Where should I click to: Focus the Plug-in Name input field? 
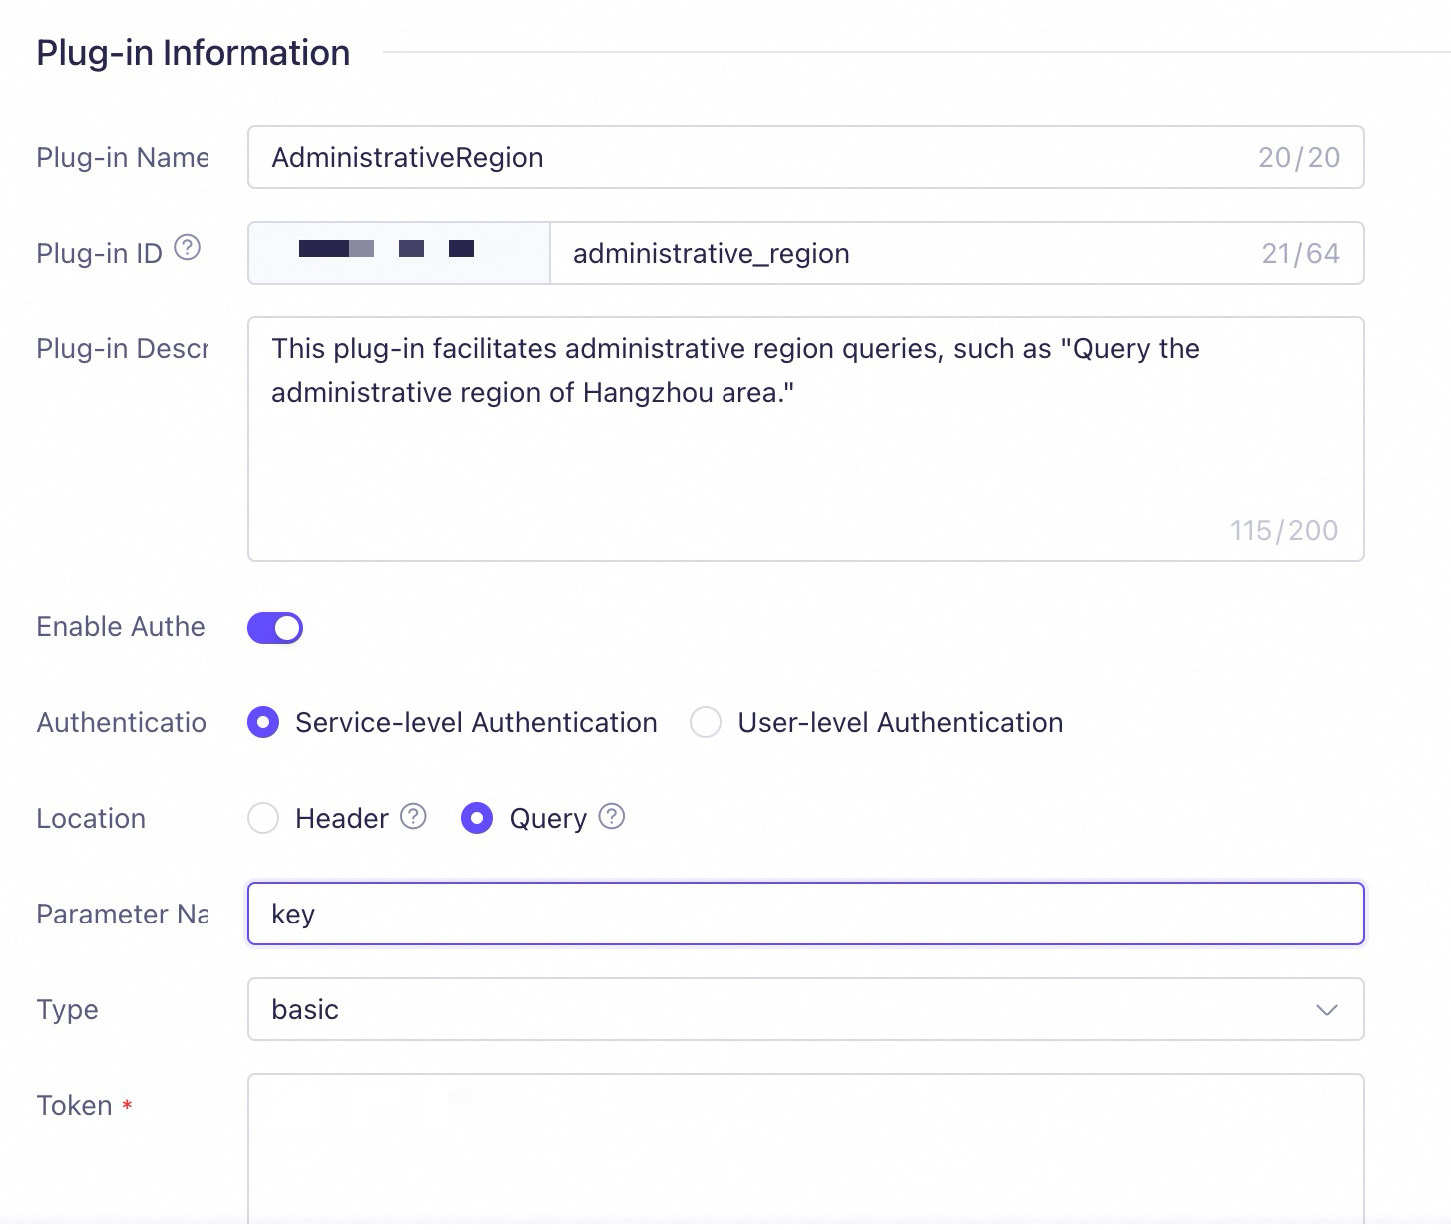[805, 157]
